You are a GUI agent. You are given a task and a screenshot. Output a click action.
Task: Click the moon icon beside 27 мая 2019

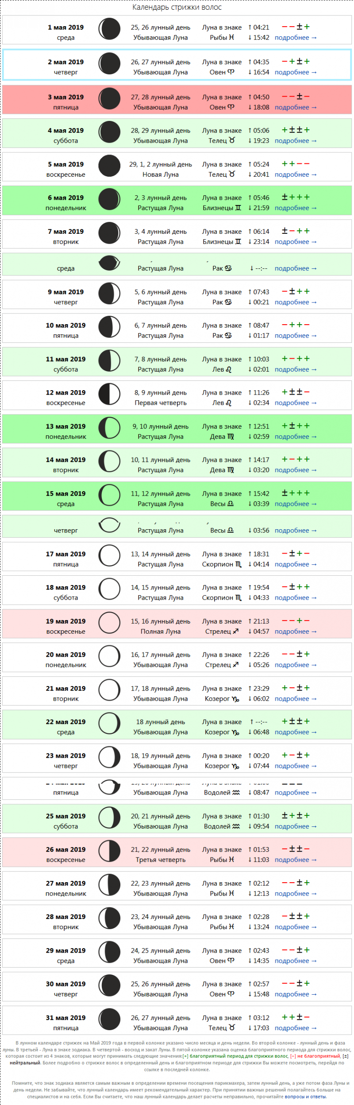109,885
